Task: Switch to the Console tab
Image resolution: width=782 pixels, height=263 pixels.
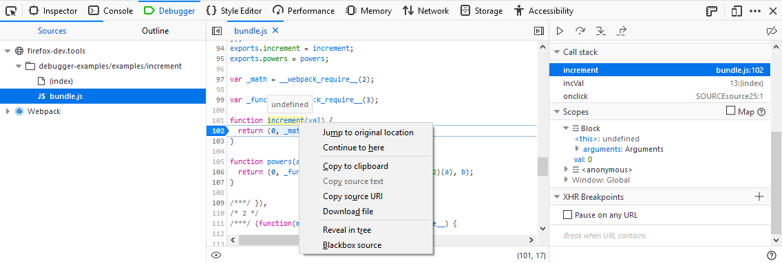Action: (111, 10)
